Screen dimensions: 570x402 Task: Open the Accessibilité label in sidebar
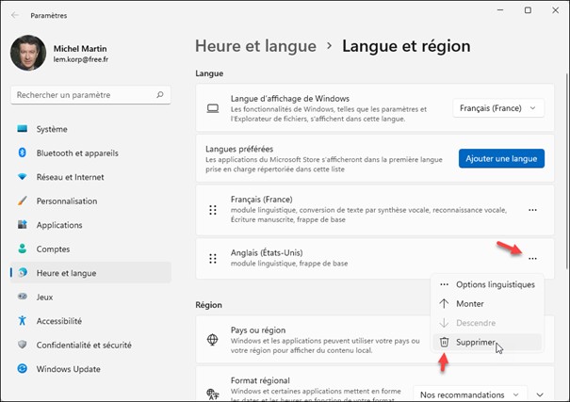[x=59, y=321]
